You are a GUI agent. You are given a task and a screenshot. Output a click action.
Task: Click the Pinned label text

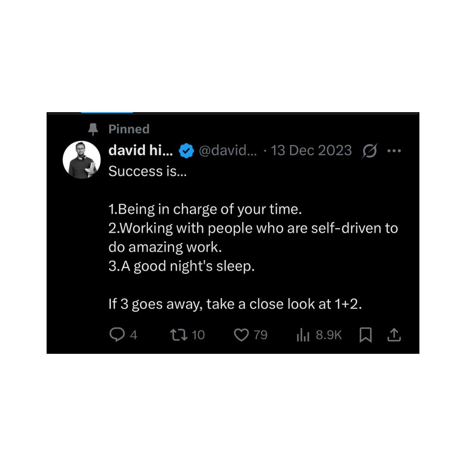(x=129, y=129)
